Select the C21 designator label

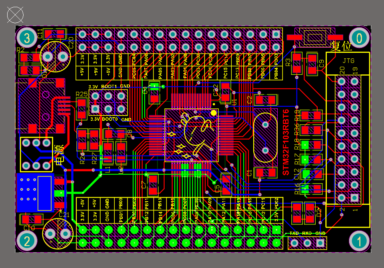(x=64, y=215)
